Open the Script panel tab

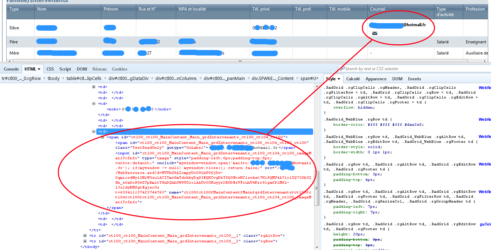[x=65, y=69]
